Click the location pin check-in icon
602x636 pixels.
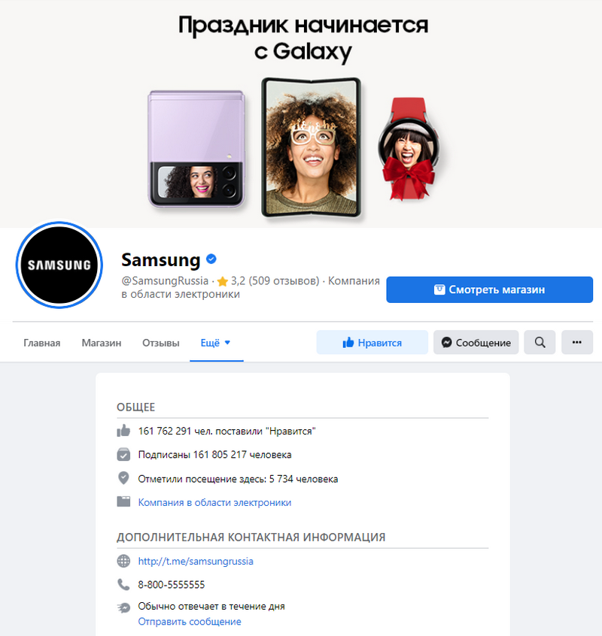pos(123,478)
